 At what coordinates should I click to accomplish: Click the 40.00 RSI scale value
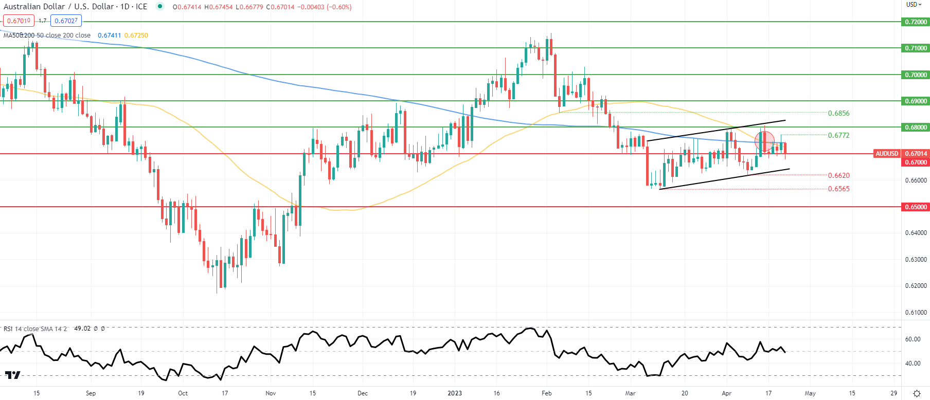(x=913, y=363)
